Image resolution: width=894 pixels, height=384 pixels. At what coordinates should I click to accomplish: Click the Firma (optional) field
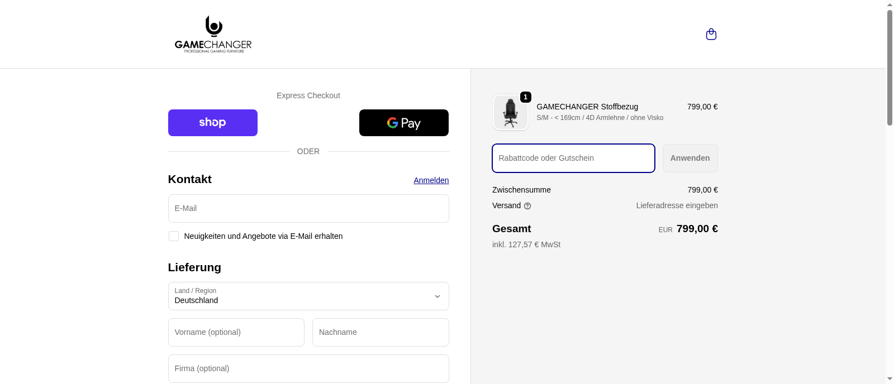point(308,368)
